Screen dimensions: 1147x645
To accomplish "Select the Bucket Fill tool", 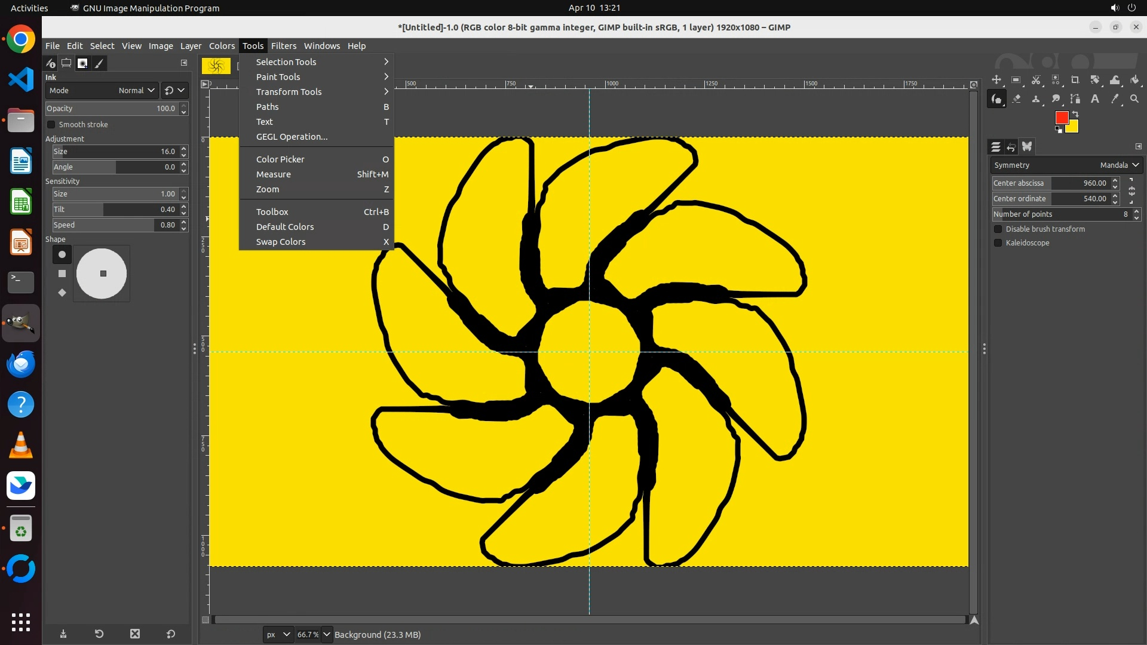I will (1134, 80).
